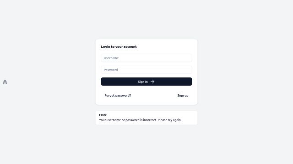Image resolution: width=293 pixels, height=164 pixels.
Task: Click the "Username" placeholder text
Action: click(111, 58)
